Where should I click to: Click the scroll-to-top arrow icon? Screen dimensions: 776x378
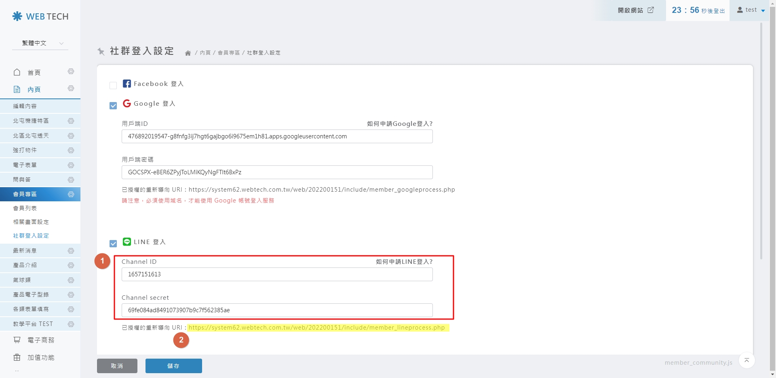coord(746,360)
